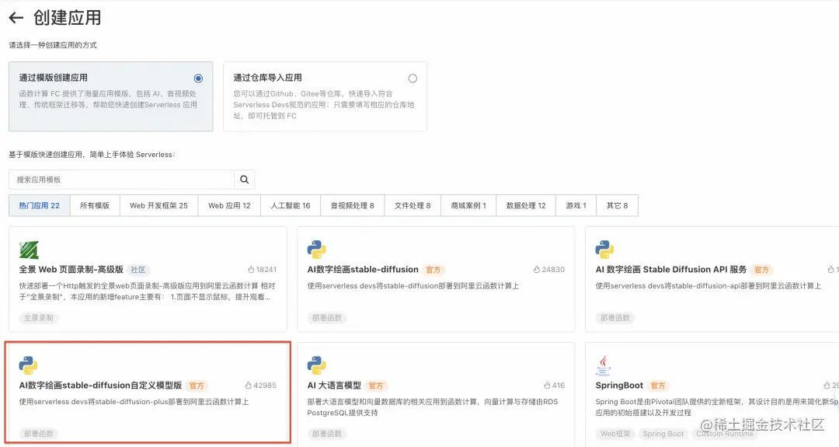Click description starting 您可以通过Github、Gitee等仓库
Viewport: 839px width, 447px height.
click(x=324, y=104)
